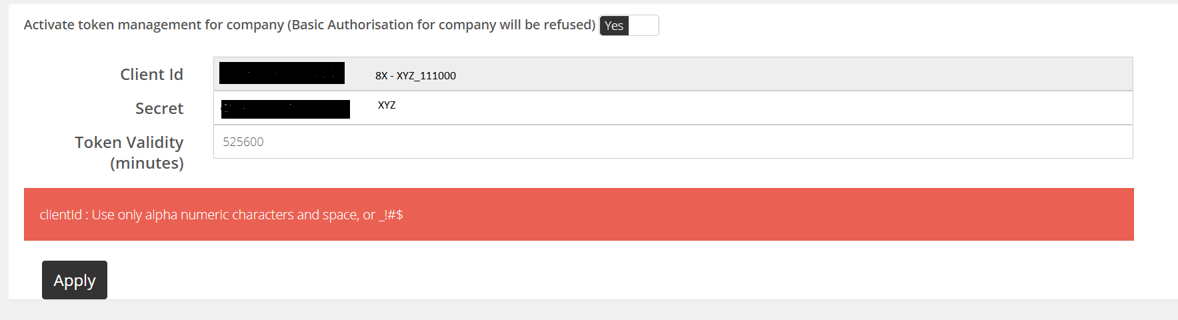1178x320 pixels.
Task: Click the Token Validity label text
Action: pyautogui.click(x=129, y=142)
